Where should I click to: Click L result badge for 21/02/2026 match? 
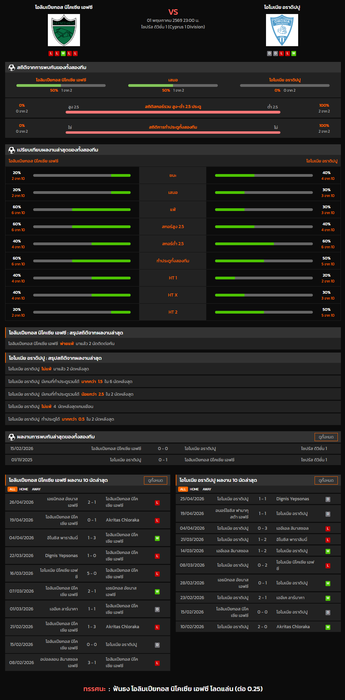tap(157, 627)
